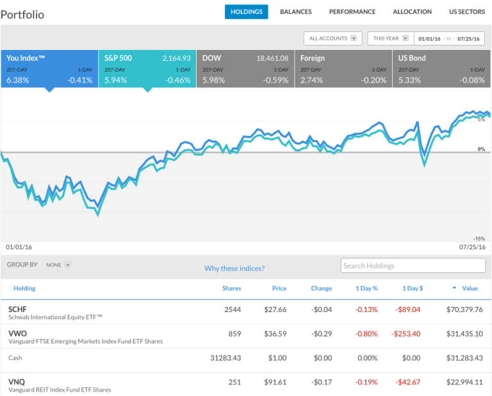Screen dimensions: 492x396
Task: Toggle the You Index chart line
Action: 49,69
